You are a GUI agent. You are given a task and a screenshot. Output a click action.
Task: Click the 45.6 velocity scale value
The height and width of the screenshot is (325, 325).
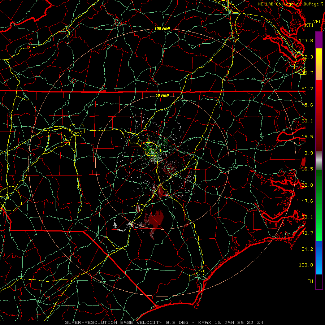pos(307,105)
